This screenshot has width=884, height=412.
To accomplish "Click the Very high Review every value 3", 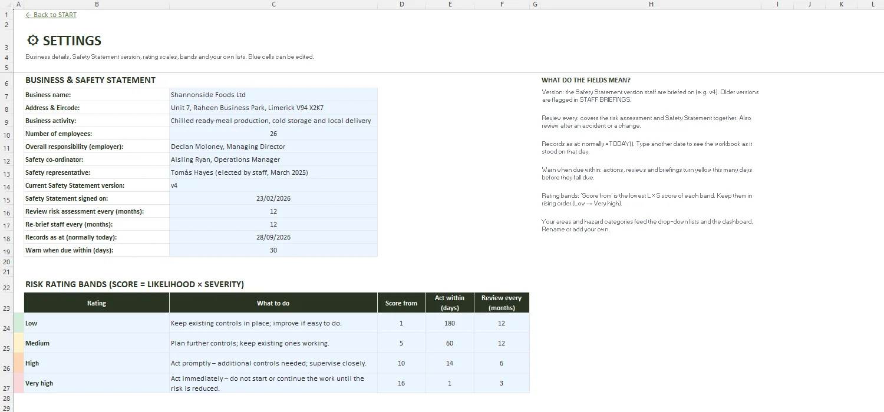I will 502,383.
